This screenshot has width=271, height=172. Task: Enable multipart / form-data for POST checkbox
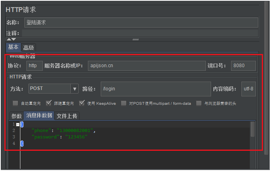point(124,104)
